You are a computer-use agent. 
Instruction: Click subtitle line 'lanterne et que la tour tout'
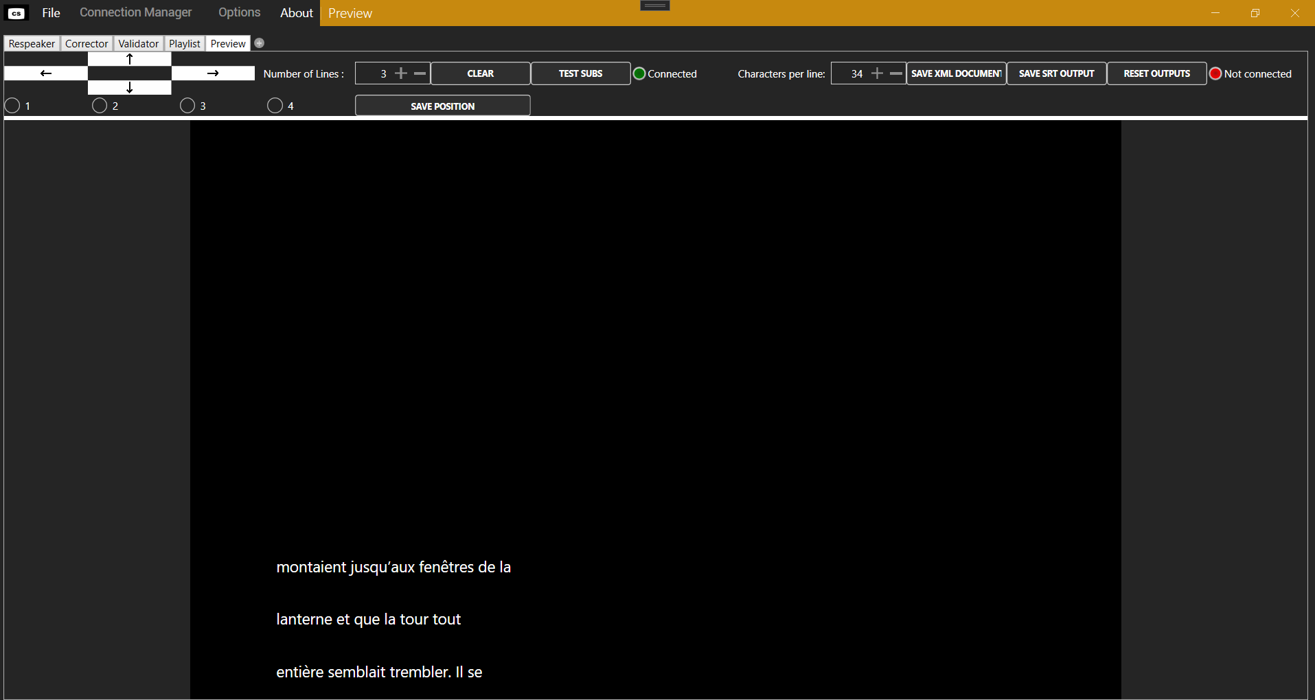click(369, 620)
